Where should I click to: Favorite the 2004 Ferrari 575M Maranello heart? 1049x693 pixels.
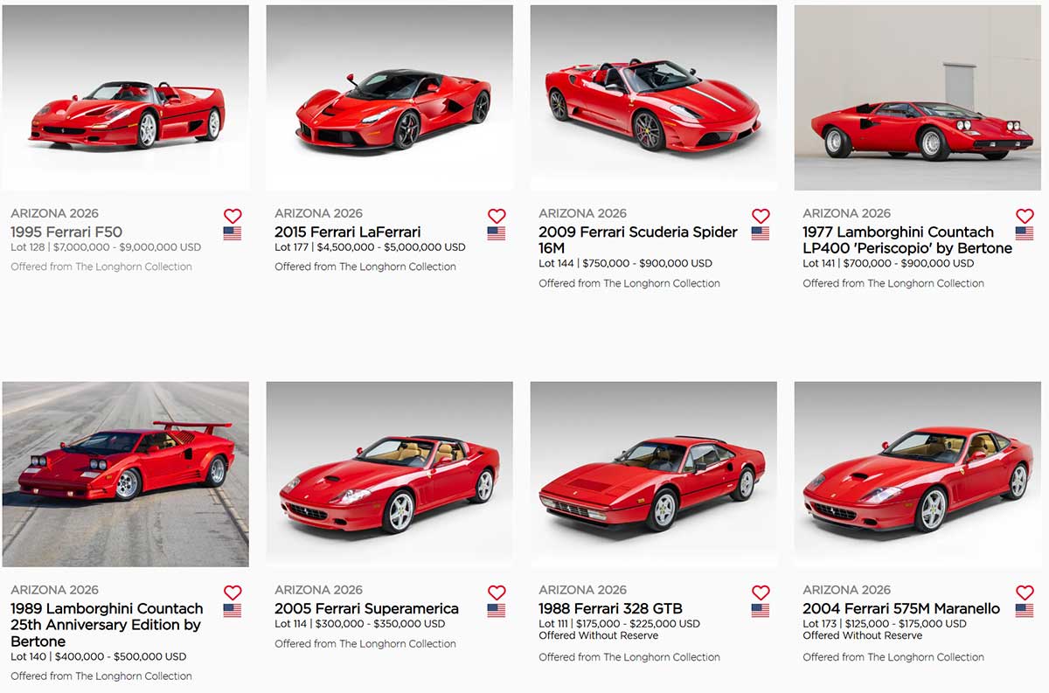tap(1025, 593)
